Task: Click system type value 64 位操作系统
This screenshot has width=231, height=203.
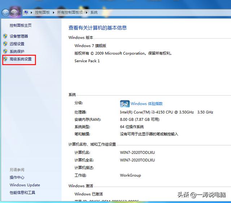Action: [x=132, y=127]
